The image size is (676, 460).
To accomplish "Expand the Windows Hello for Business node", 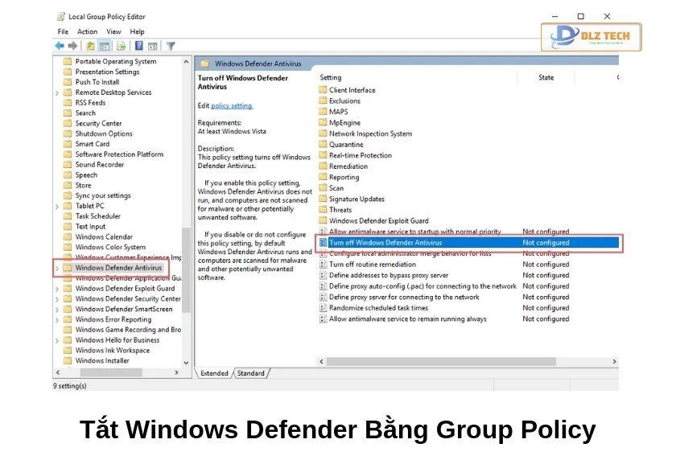I will click(57, 340).
